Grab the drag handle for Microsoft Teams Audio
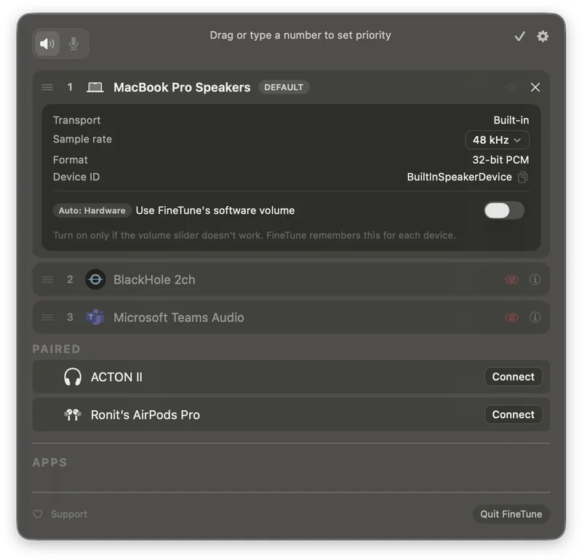This screenshot has height=560, width=582. point(47,317)
